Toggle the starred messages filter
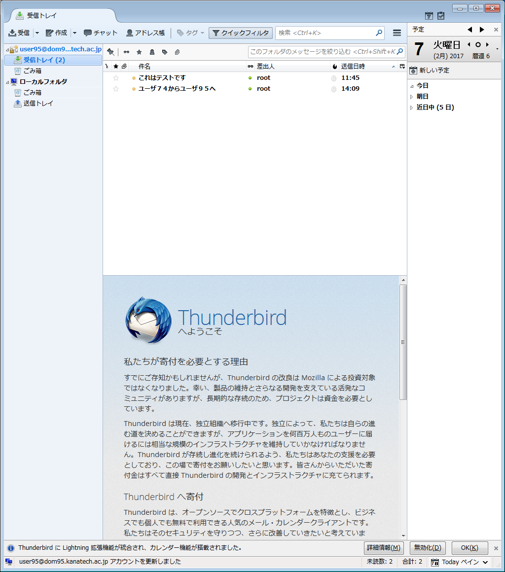 click(x=139, y=52)
